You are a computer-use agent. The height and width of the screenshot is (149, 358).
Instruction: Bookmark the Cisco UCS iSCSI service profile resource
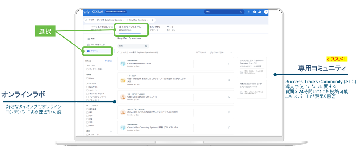coord(229,113)
